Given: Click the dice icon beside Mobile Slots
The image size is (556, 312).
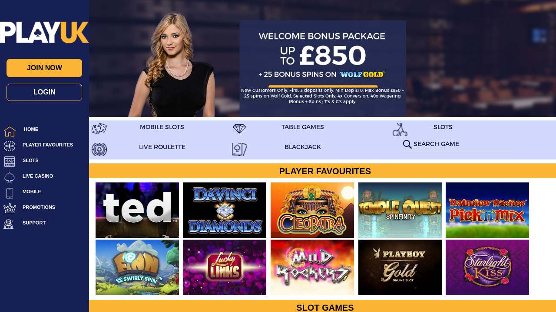Looking at the screenshot, I should [x=99, y=129].
